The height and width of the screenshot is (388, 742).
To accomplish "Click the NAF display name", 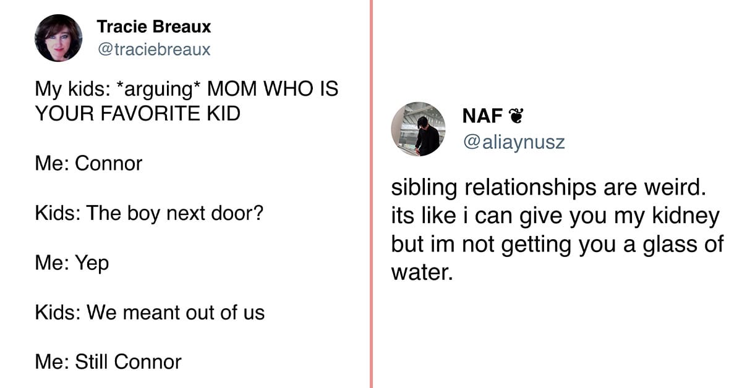I will [482, 116].
